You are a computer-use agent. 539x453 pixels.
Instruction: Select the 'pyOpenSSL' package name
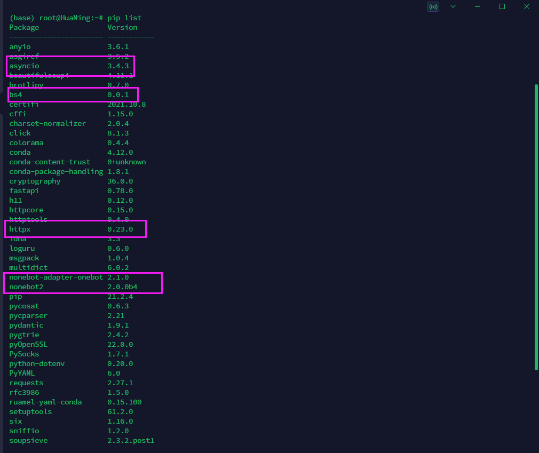tap(28, 345)
